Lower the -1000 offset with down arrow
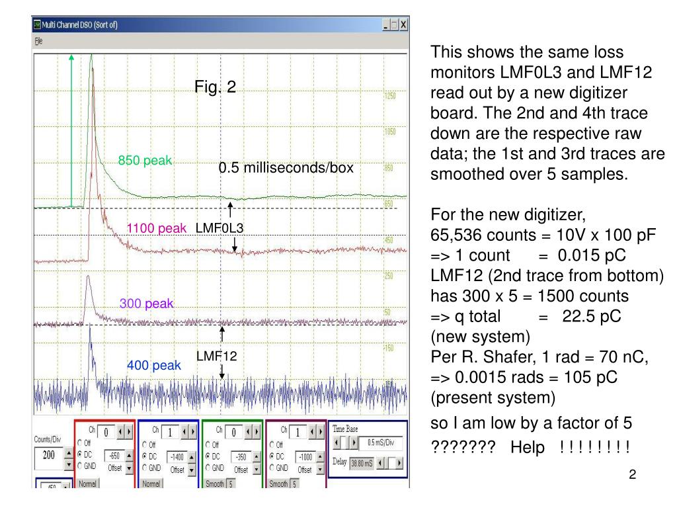 pyautogui.click(x=320, y=469)
